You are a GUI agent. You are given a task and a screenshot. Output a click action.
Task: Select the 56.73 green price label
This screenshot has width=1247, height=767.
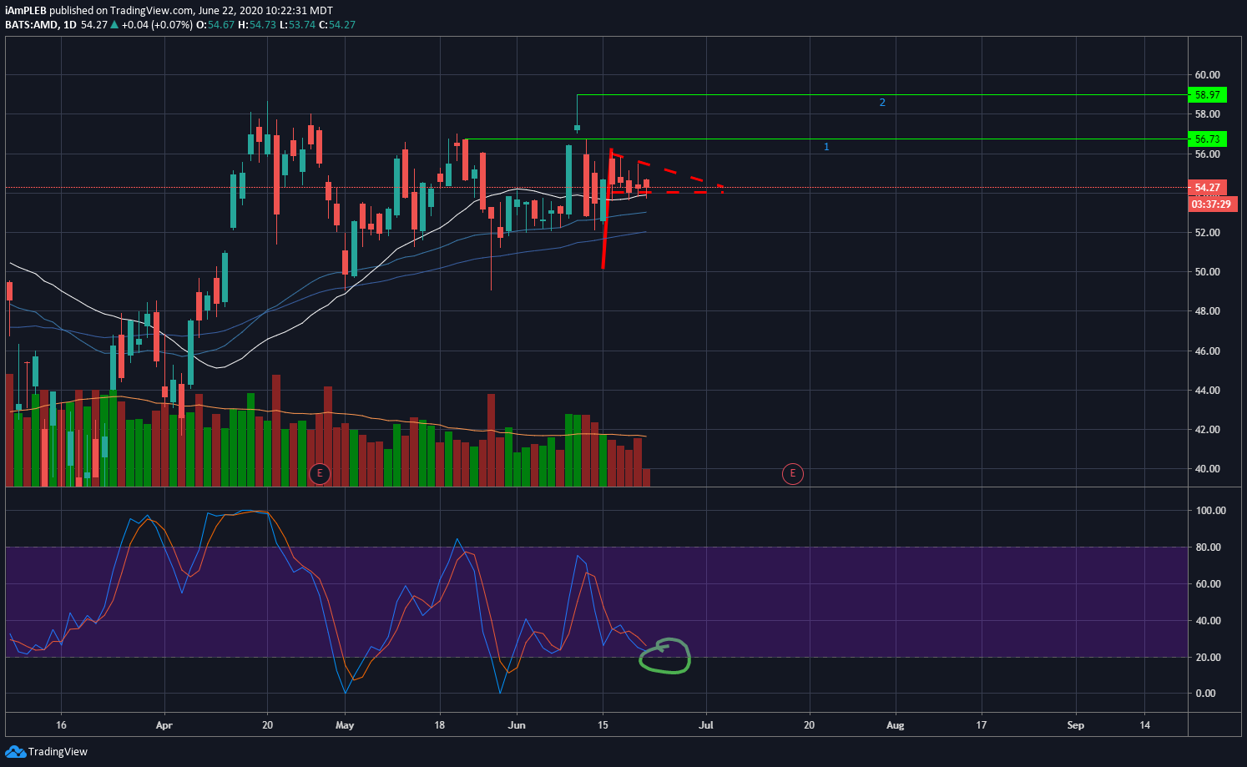coord(1207,139)
